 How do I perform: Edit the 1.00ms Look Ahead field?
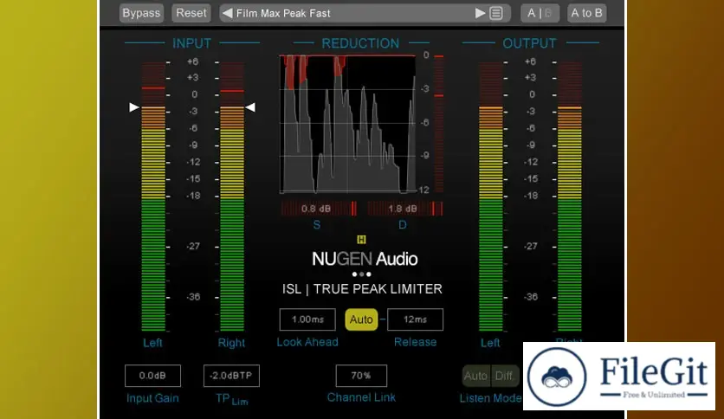[x=307, y=319]
